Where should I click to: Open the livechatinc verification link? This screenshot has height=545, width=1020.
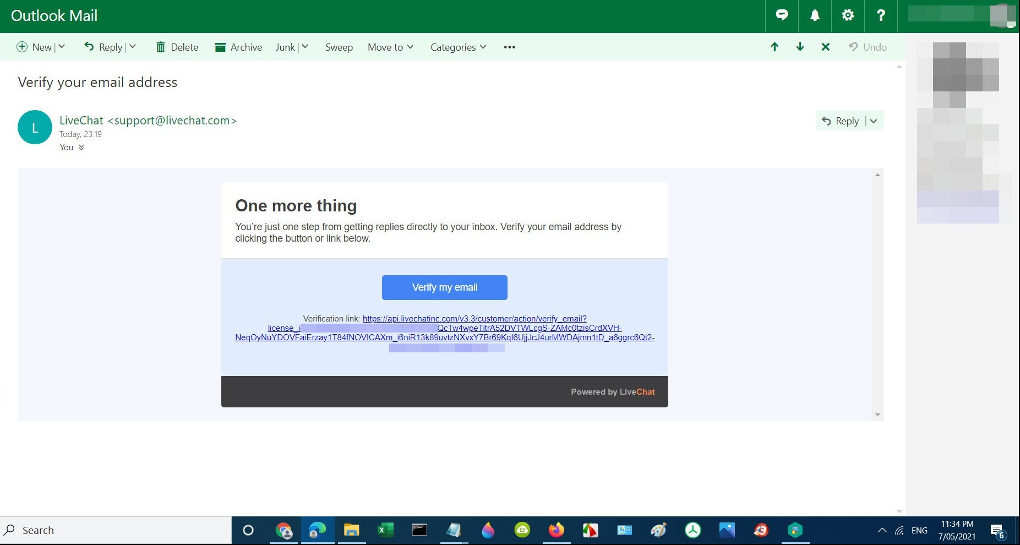(x=445, y=333)
